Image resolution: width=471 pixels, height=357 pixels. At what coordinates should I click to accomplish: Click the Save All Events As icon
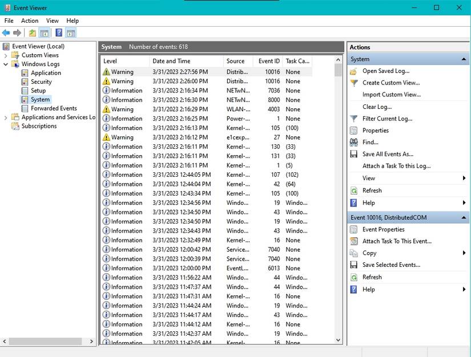coord(355,153)
